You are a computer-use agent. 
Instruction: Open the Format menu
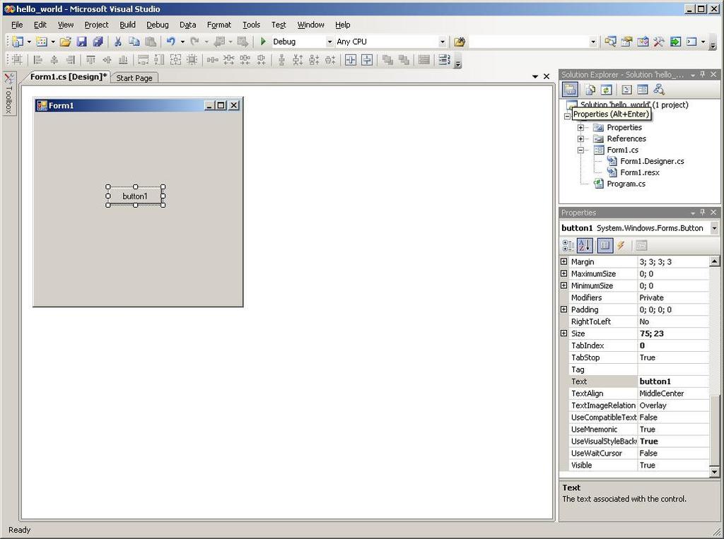tap(219, 25)
